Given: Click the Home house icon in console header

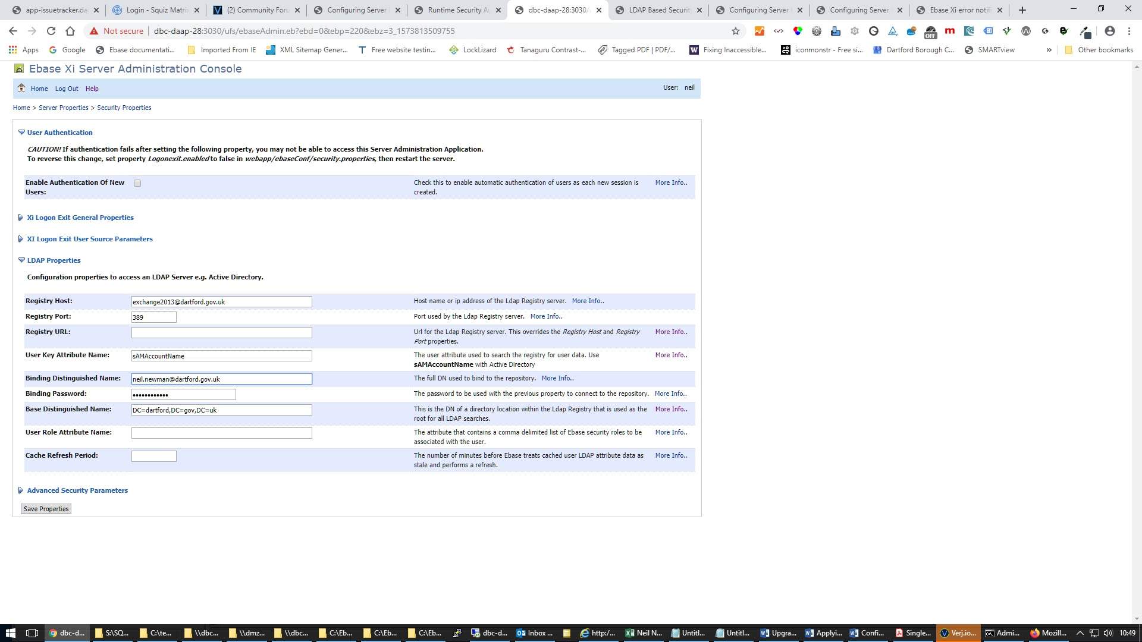Looking at the screenshot, I should [x=21, y=88].
